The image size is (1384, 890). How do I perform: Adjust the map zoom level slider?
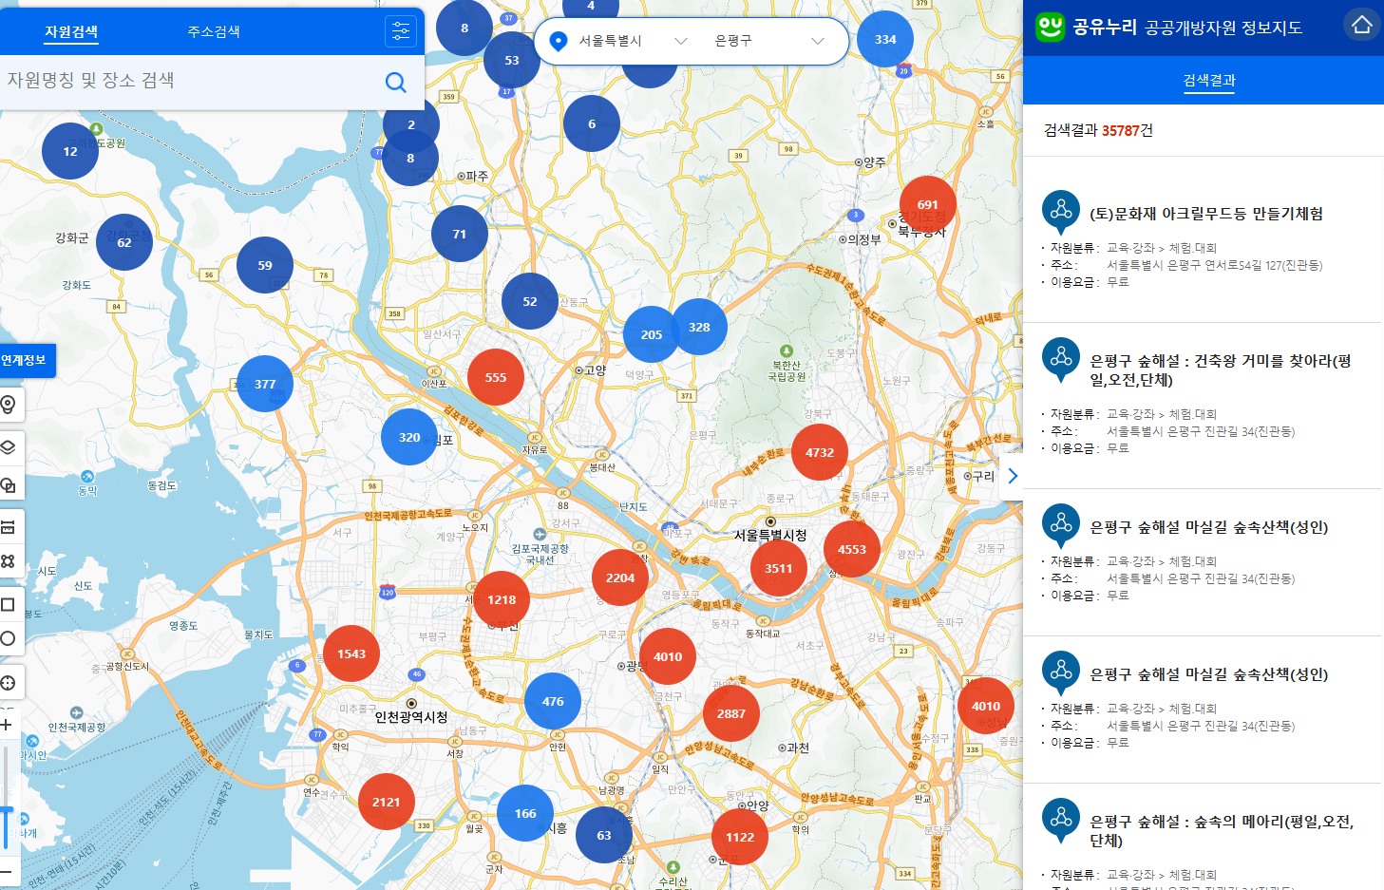(6, 810)
